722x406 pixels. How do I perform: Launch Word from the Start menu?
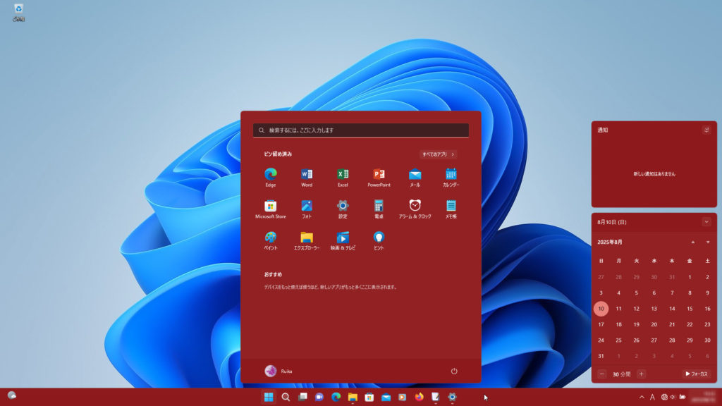[307, 174]
